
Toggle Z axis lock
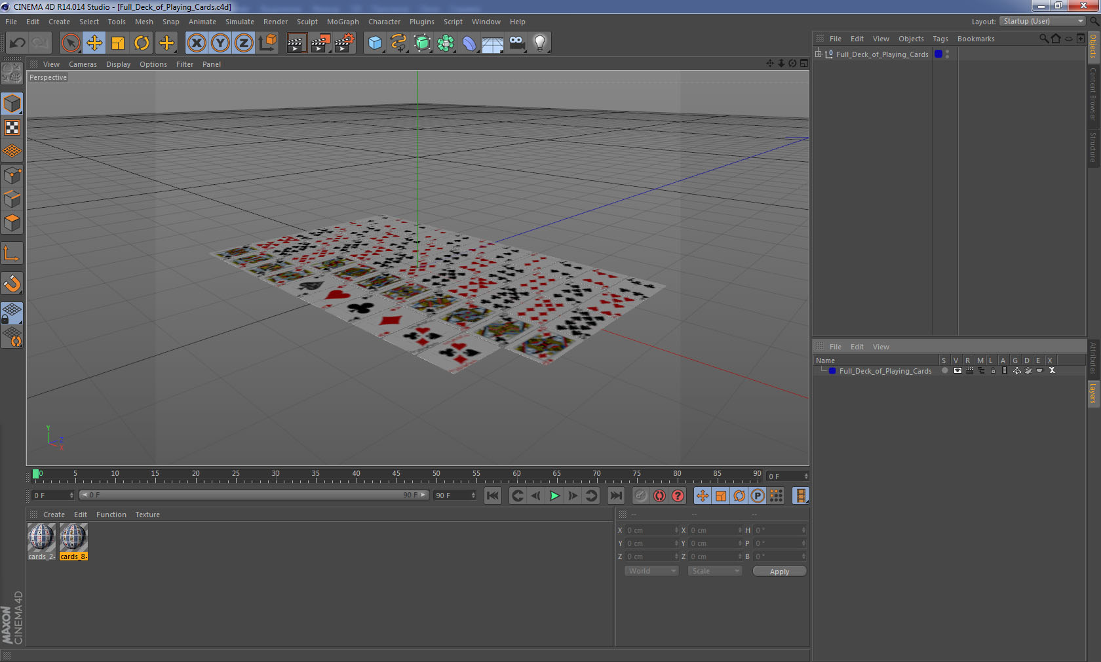tap(244, 43)
